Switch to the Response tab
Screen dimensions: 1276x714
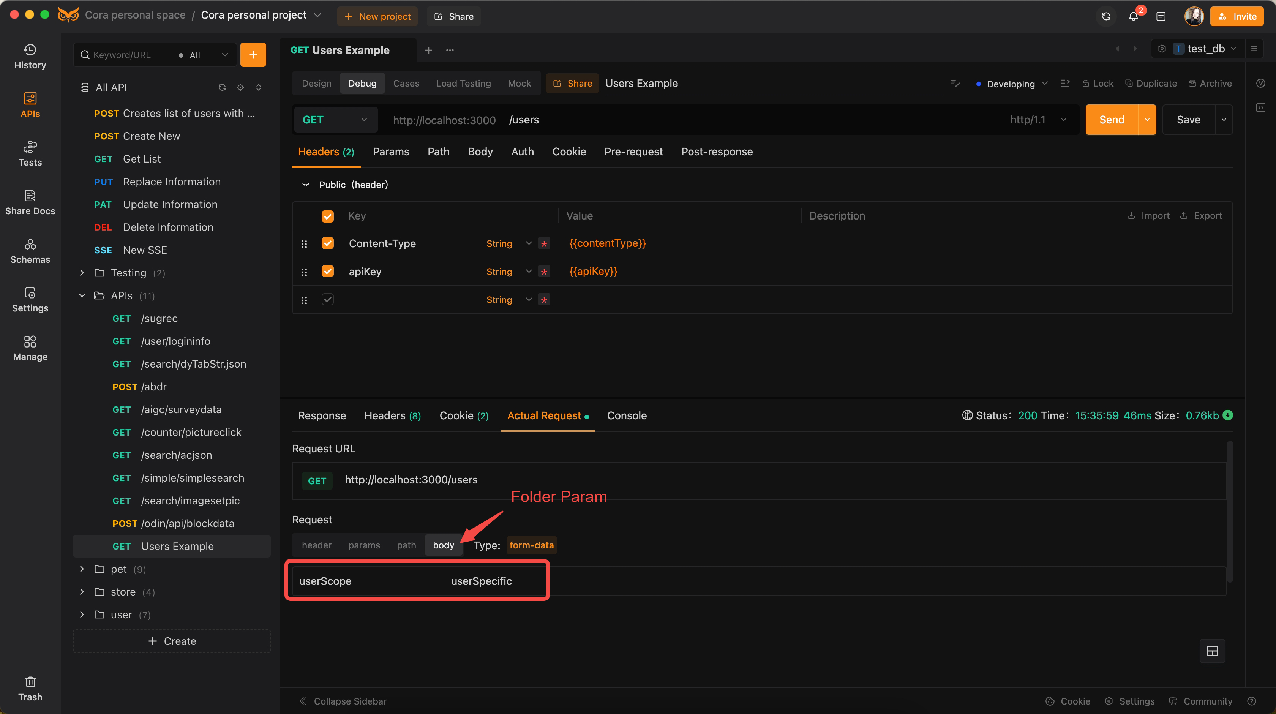point(322,415)
